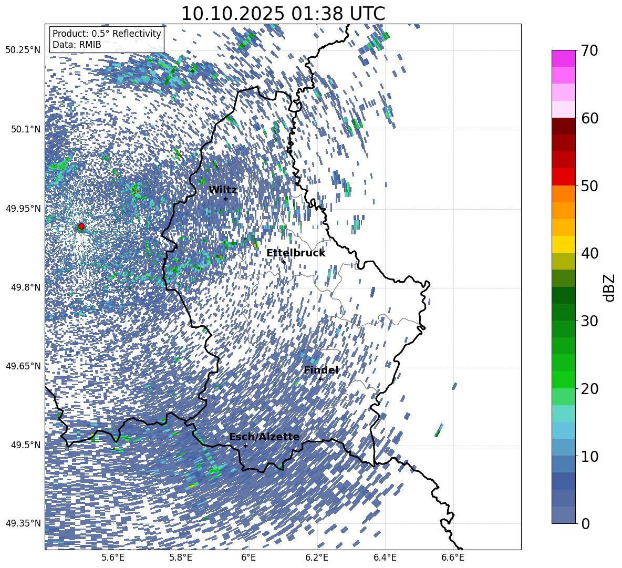Click the 50.25°N latitude label

[x=23, y=50]
